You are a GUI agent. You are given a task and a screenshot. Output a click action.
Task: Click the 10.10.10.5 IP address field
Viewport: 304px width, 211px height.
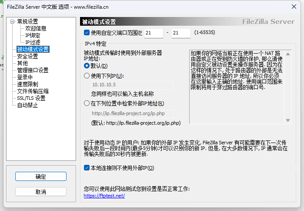133,85
